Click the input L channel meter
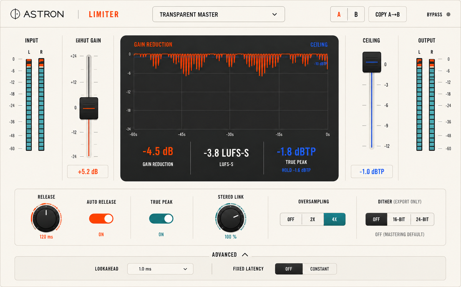Viewport: 461px width, 287px height. pyautogui.click(x=29, y=104)
